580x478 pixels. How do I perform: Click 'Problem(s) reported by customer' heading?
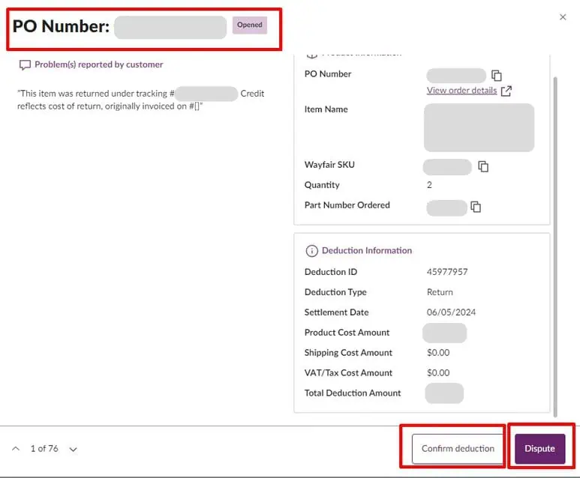[x=99, y=64]
